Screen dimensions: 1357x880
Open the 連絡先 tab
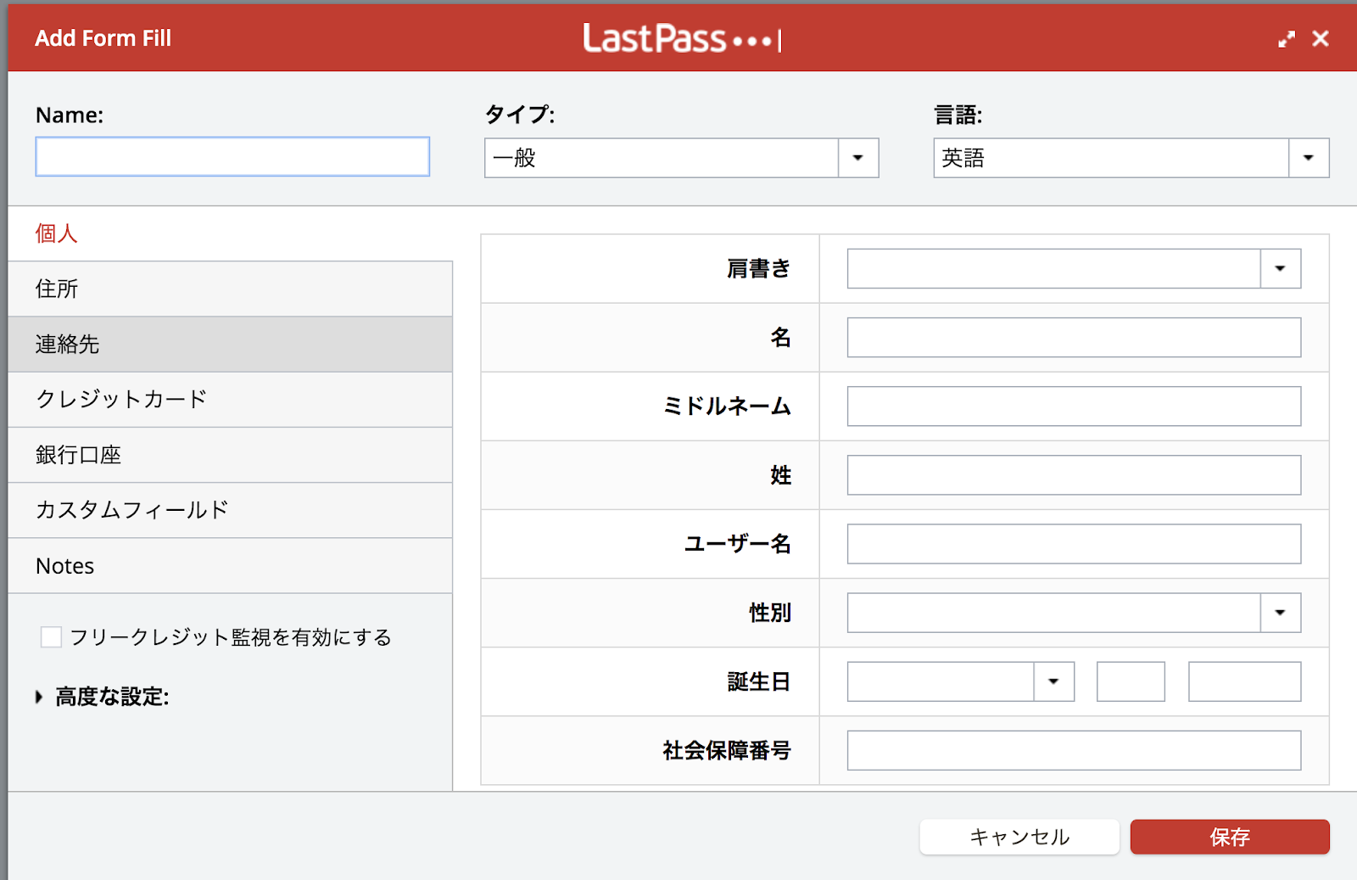point(230,345)
